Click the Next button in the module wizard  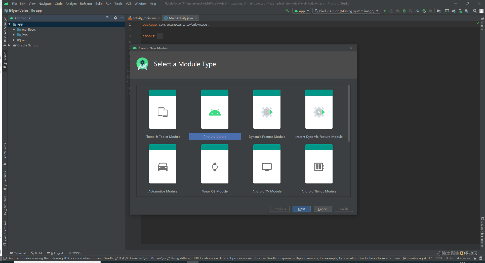[301, 209]
